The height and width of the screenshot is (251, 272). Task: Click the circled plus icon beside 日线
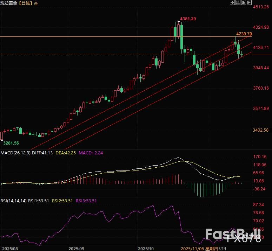coord(36,3)
